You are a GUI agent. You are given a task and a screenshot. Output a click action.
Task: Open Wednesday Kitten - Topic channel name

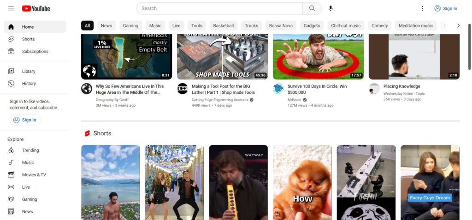(x=404, y=94)
